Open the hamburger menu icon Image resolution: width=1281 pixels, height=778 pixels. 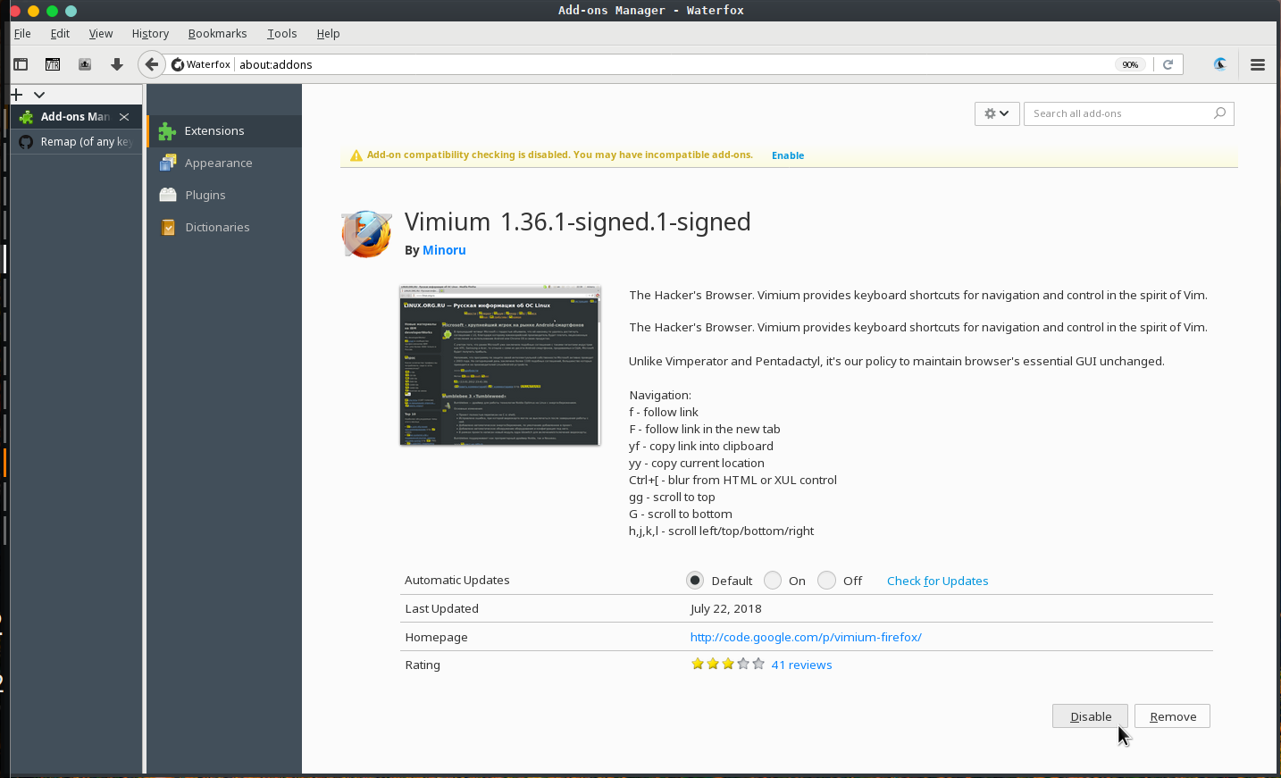click(1258, 64)
